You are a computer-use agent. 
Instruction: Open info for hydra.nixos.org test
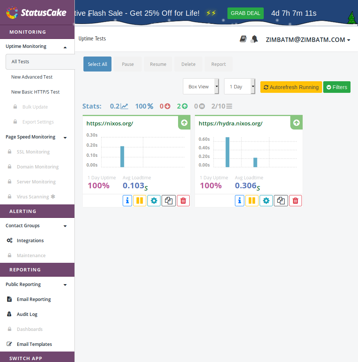[239, 200]
